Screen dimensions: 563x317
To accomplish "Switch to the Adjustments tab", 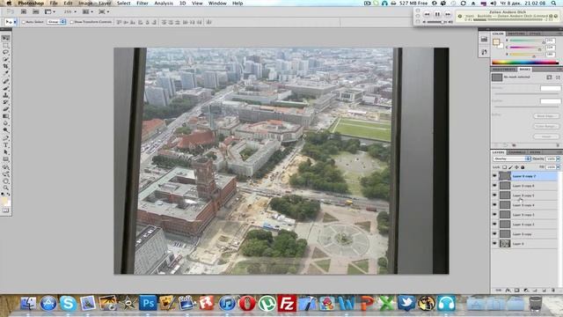I will (x=504, y=69).
